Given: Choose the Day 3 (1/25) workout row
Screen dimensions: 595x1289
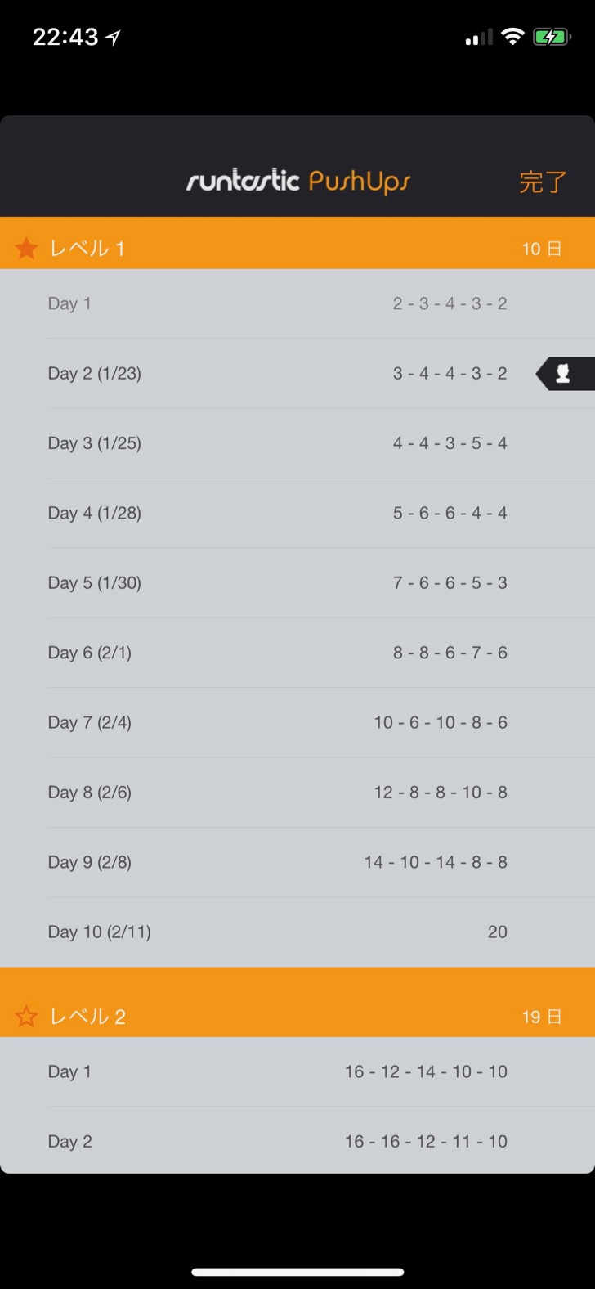Looking at the screenshot, I should coord(297,443).
